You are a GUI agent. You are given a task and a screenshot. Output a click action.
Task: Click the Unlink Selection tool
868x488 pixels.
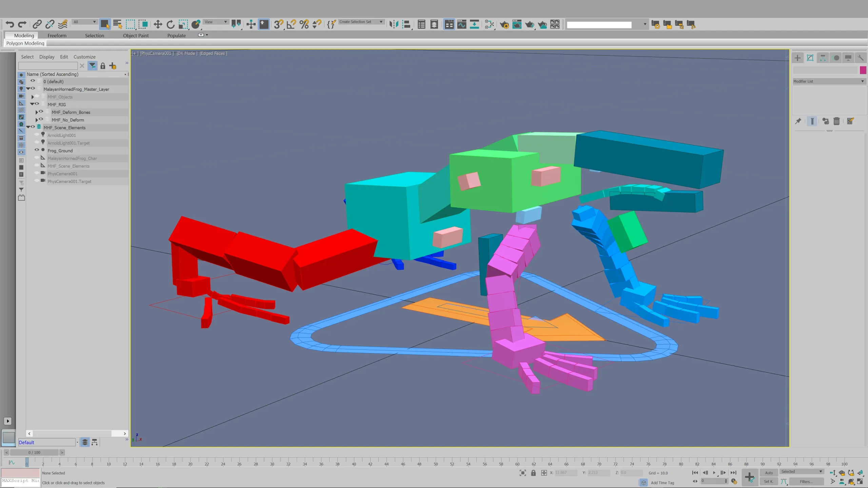(50, 24)
